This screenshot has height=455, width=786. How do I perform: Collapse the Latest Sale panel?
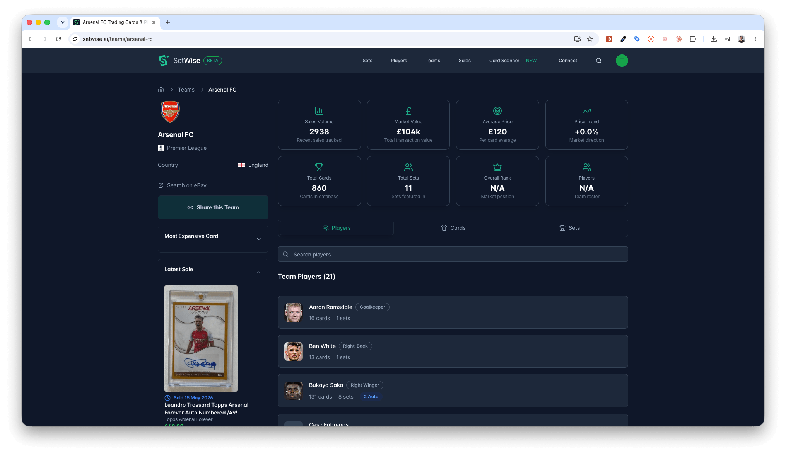(259, 272)
